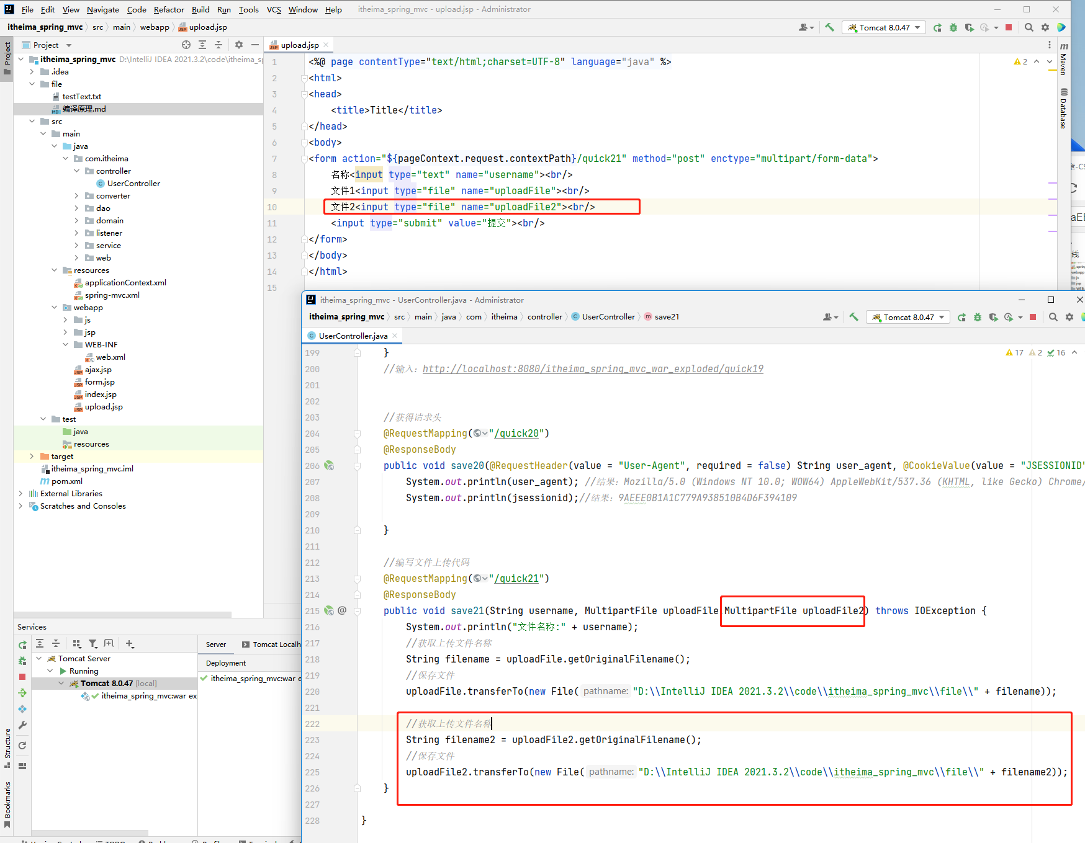Open the VCS menu
The image size is (1085, 843).
[274, 9]
